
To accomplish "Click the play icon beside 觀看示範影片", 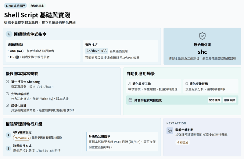I will pos(170,131).
